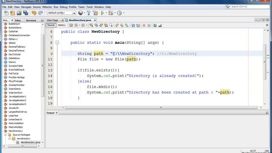Click the Undo arrow icon
This screenshot has height=153, width=272.
coord(34,13)
